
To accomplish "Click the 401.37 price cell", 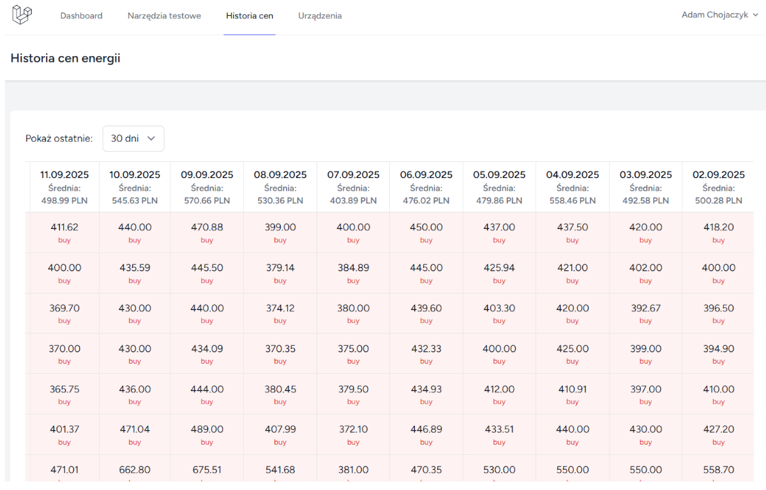I will pos(64,434).
